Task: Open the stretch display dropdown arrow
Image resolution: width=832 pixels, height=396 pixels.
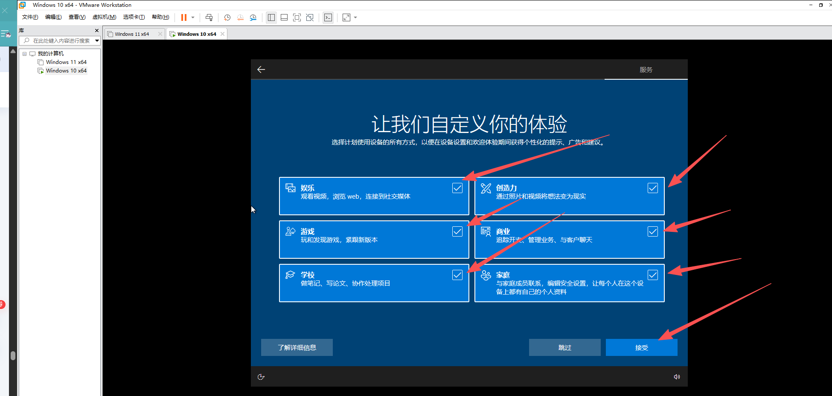Action: click(355, 17)
